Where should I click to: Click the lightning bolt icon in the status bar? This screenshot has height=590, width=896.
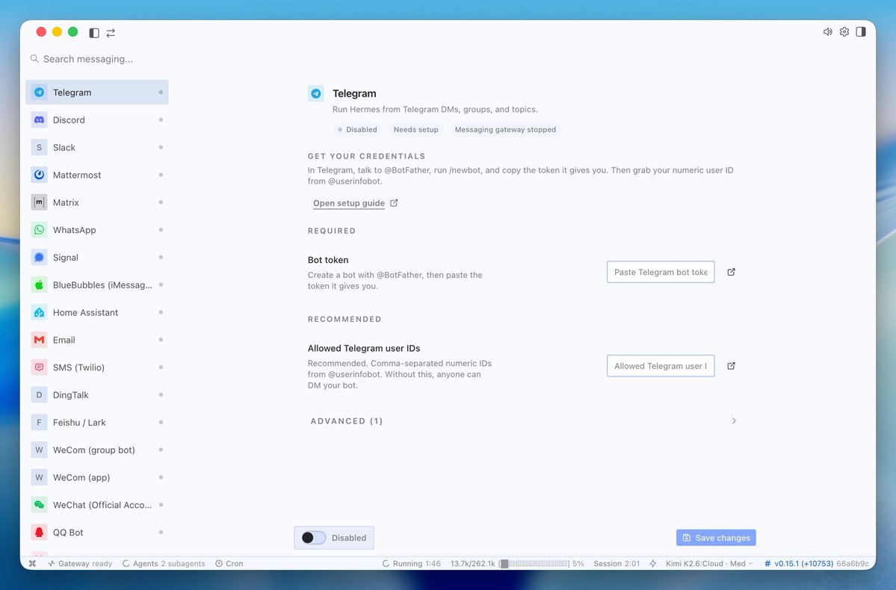(652, 563)
